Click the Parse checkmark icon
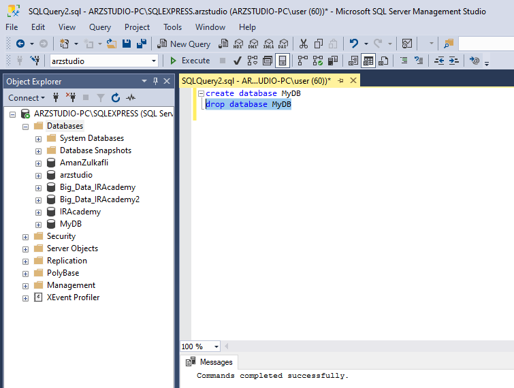Viewport: 514px width, 388px height. point(238,61)
